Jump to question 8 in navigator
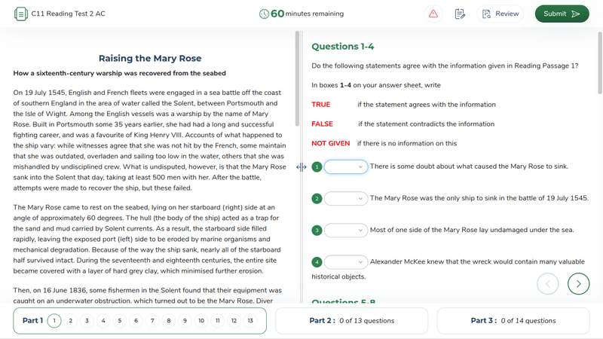 click(168, 321)
